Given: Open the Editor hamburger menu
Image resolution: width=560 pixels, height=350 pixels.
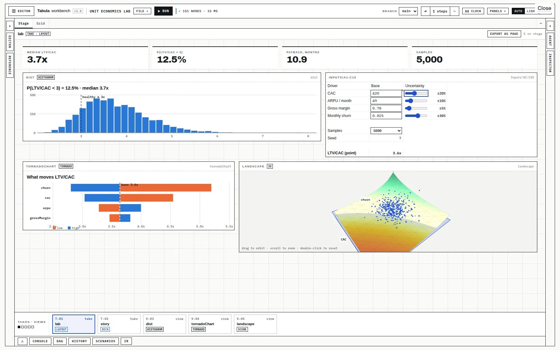Looking at the screenshot, I should click(x=21, y=11).
